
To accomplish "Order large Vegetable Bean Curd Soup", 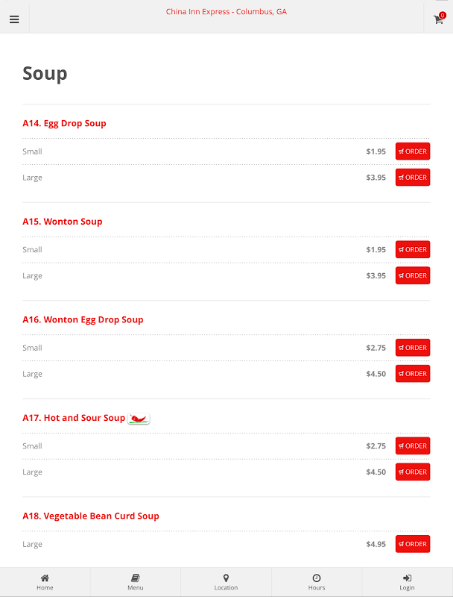I will (413, 544).
